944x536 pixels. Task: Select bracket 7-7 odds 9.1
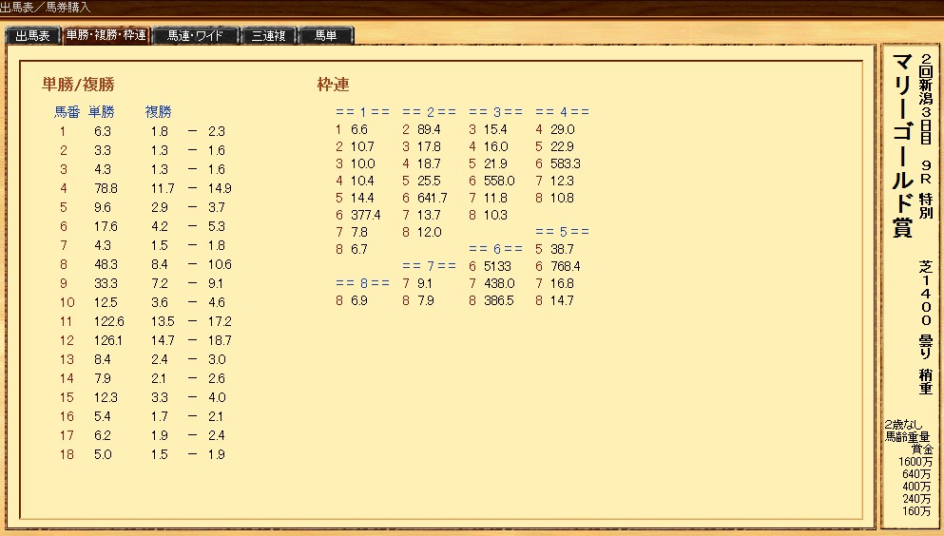click(424, 283)
